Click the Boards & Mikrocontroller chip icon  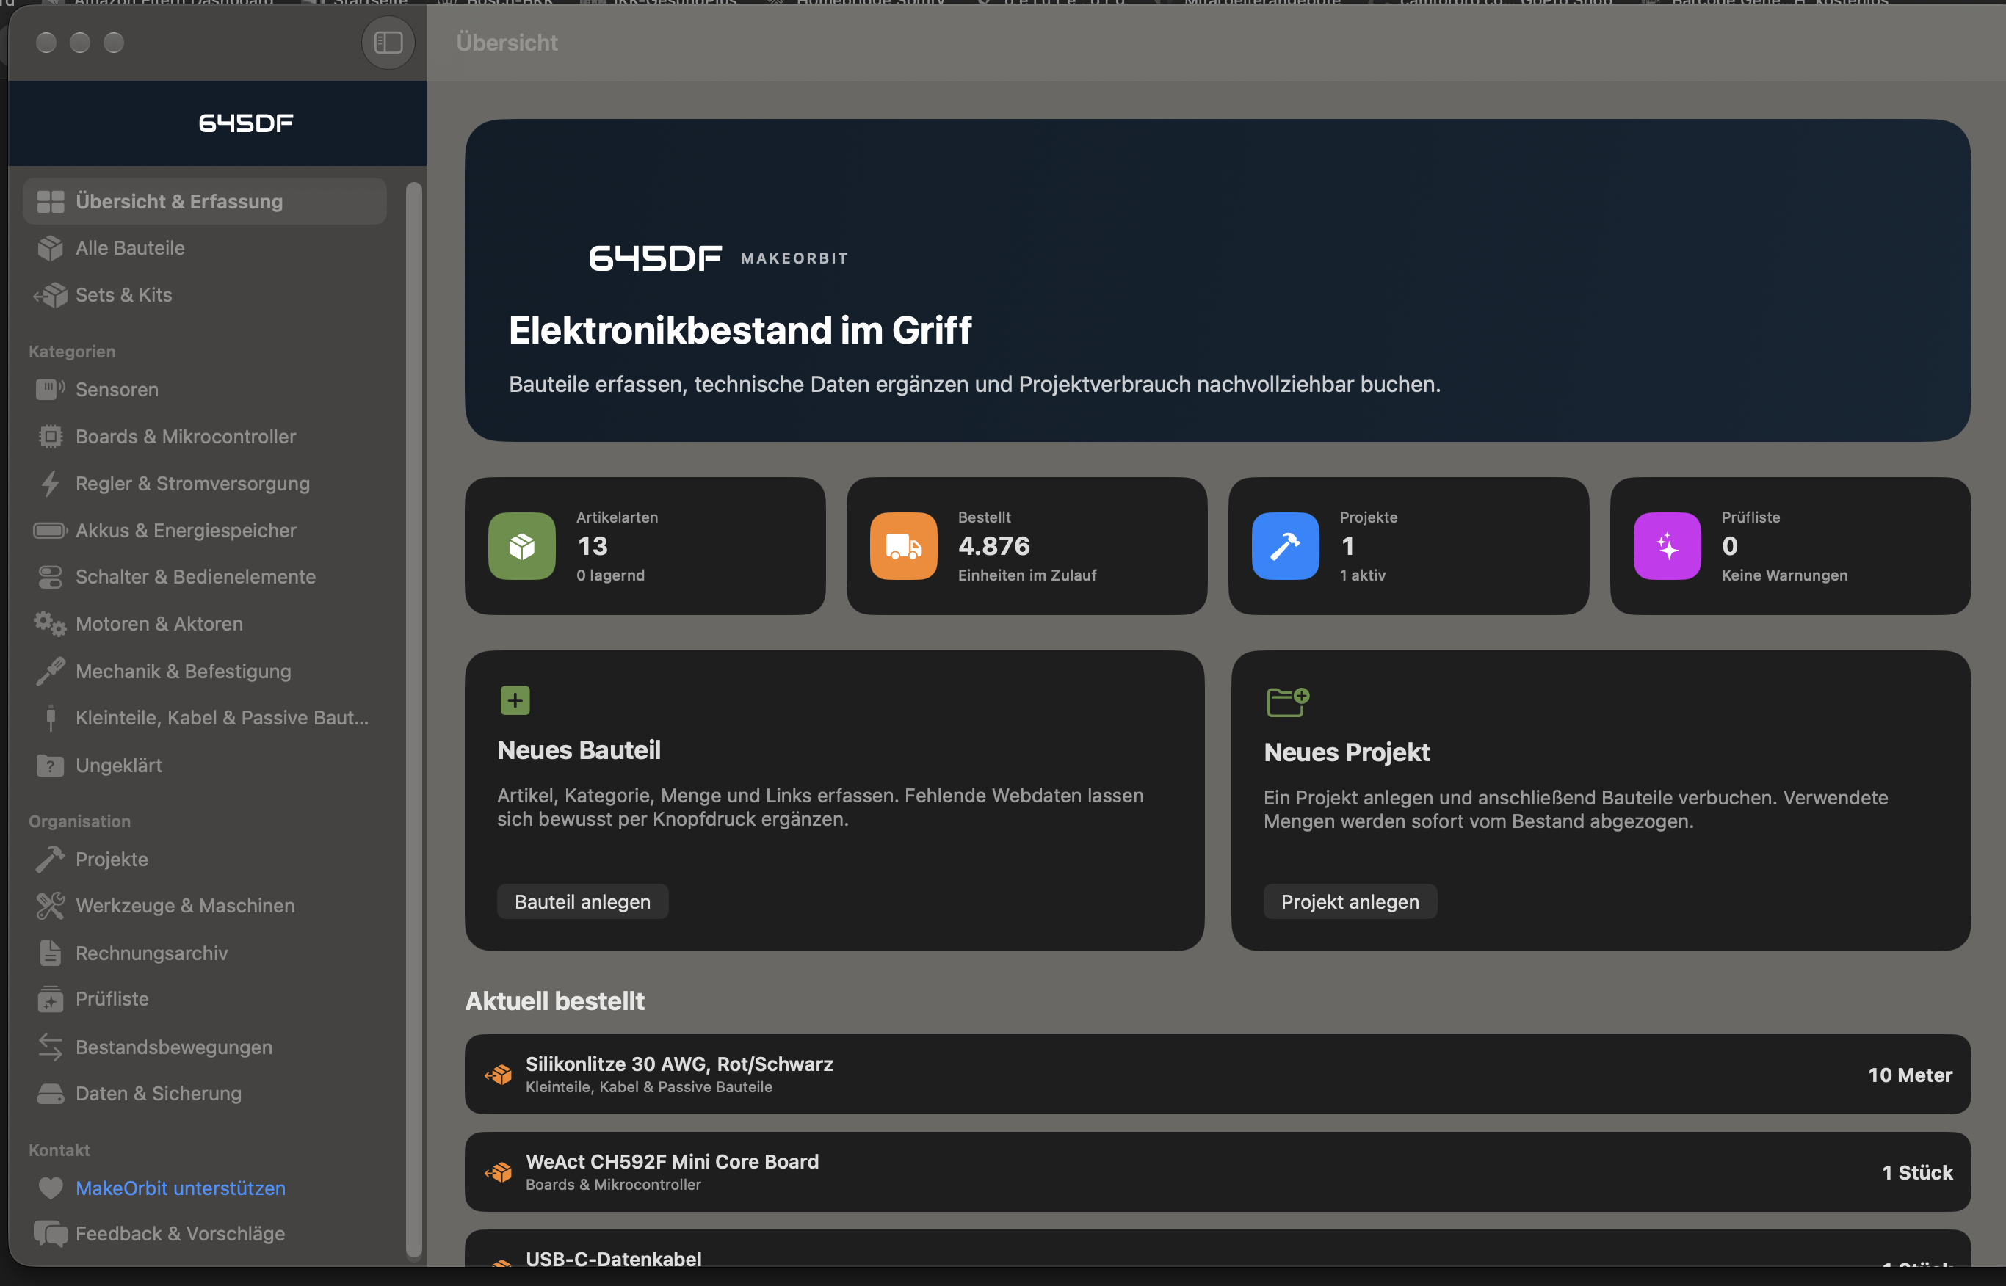point(50,437)
